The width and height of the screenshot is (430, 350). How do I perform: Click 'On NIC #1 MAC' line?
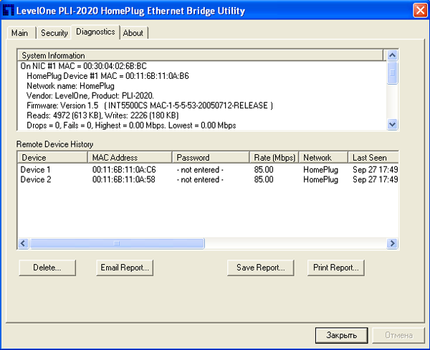pos(84,66)
